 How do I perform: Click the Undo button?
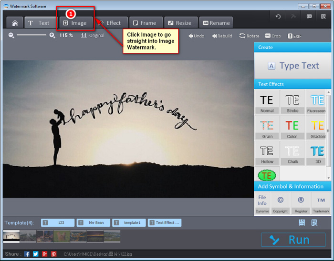[197, 36]
